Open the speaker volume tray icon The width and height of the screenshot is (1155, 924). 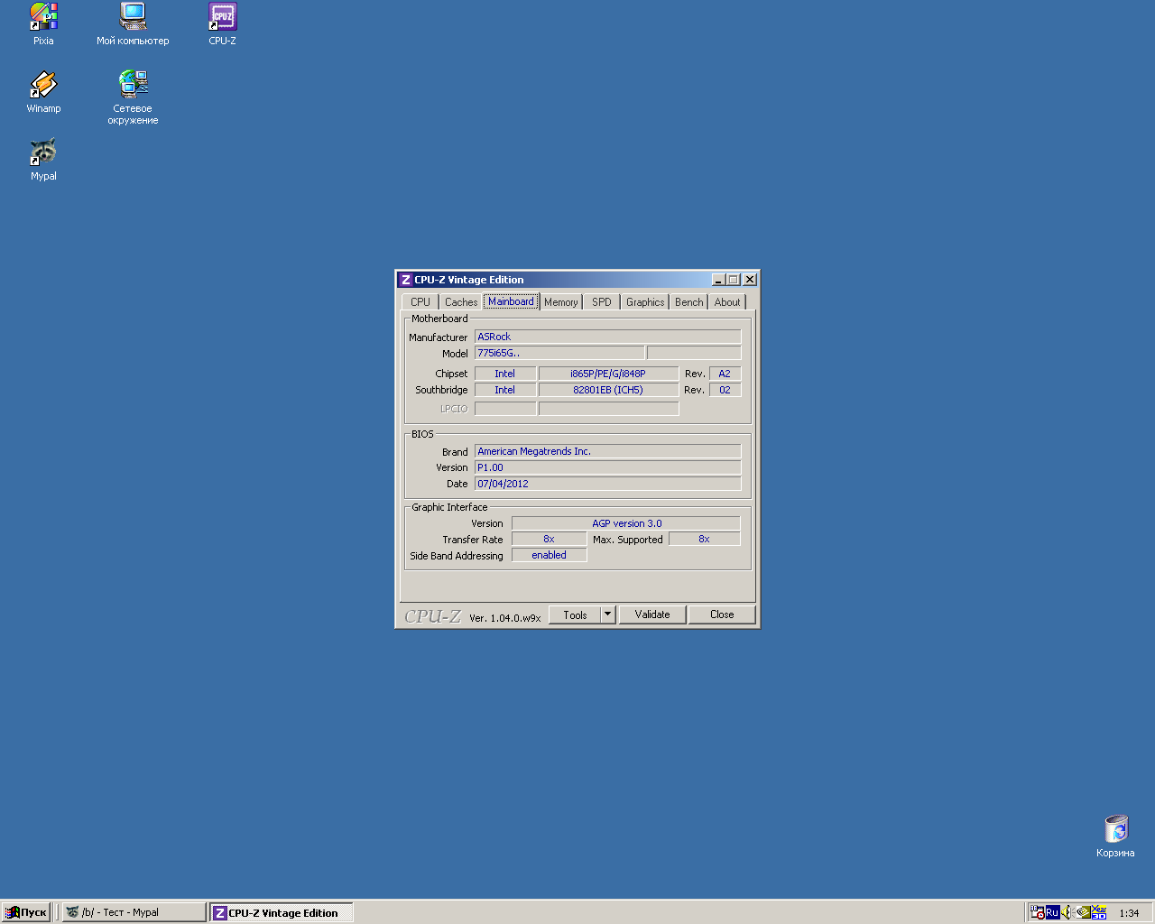1067,912
